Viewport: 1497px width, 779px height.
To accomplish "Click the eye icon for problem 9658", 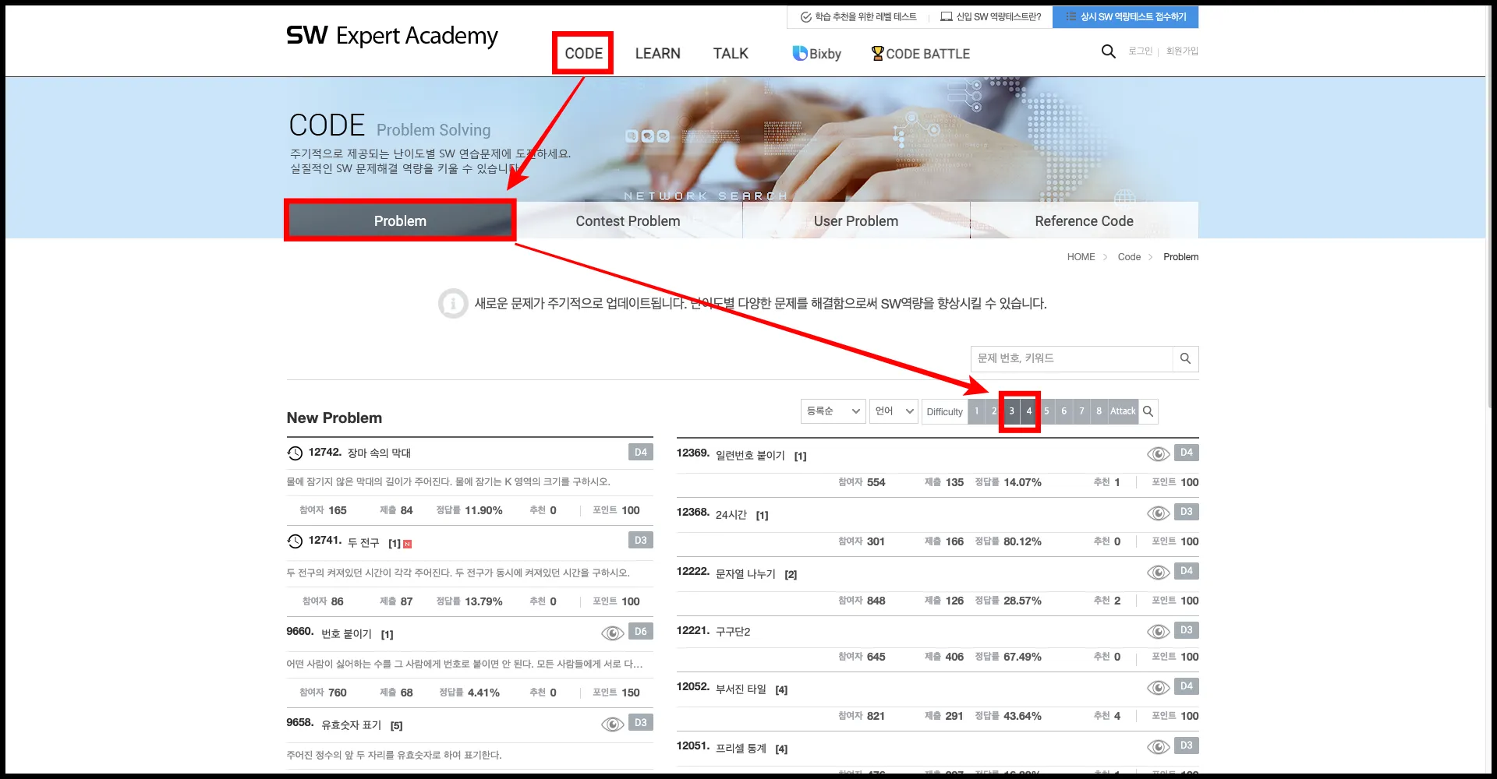I will (612, 724).
